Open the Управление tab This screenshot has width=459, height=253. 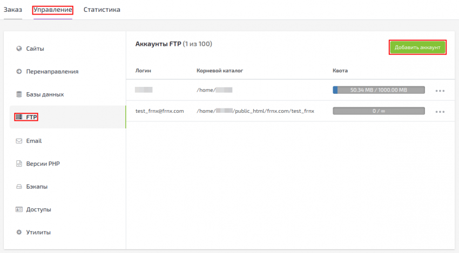coord(53,10)
